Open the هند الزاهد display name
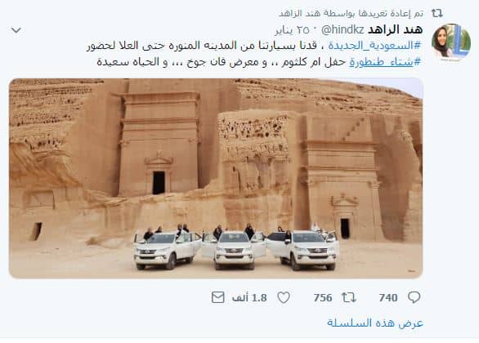The height and width of the screenshot is (343, 479). coord(396,29)
